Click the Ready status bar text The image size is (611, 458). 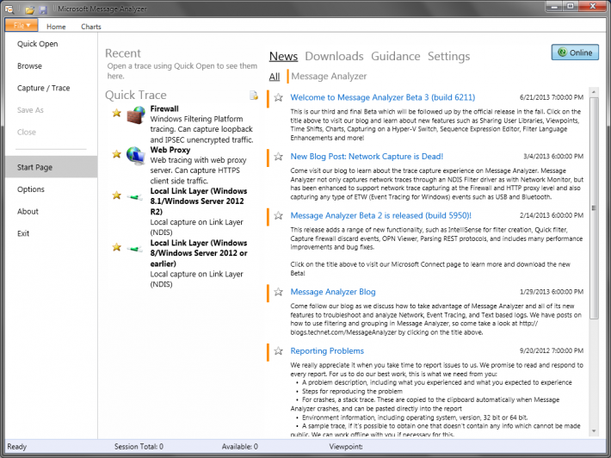pyautogui.click(x=16, y=447)
